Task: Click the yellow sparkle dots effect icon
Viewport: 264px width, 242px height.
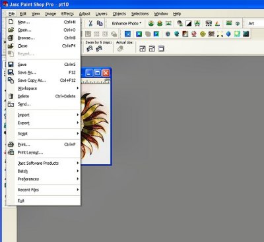Action: pos(220,34)
